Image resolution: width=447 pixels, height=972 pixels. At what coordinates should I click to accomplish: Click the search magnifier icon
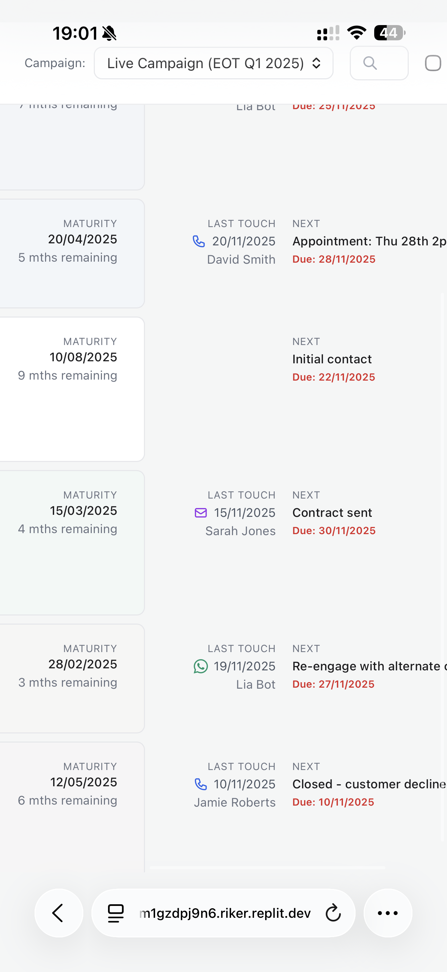[x=370, y=63]
